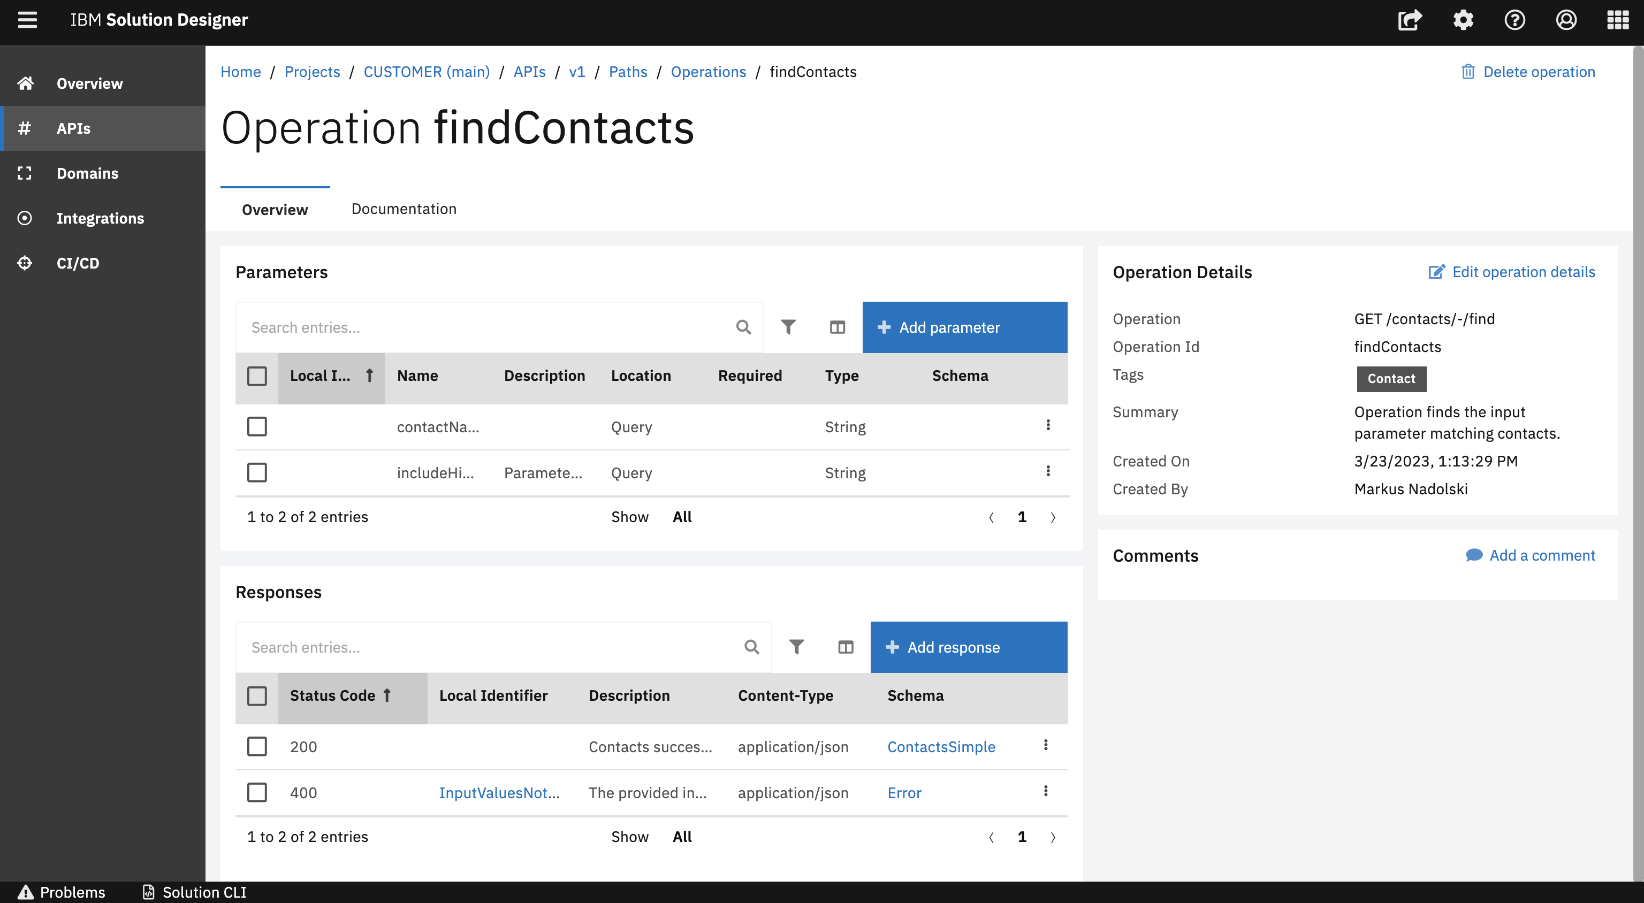Click the filter icon in Parameters table
The height and width of the screenshot is (903, 1644).
788,327
